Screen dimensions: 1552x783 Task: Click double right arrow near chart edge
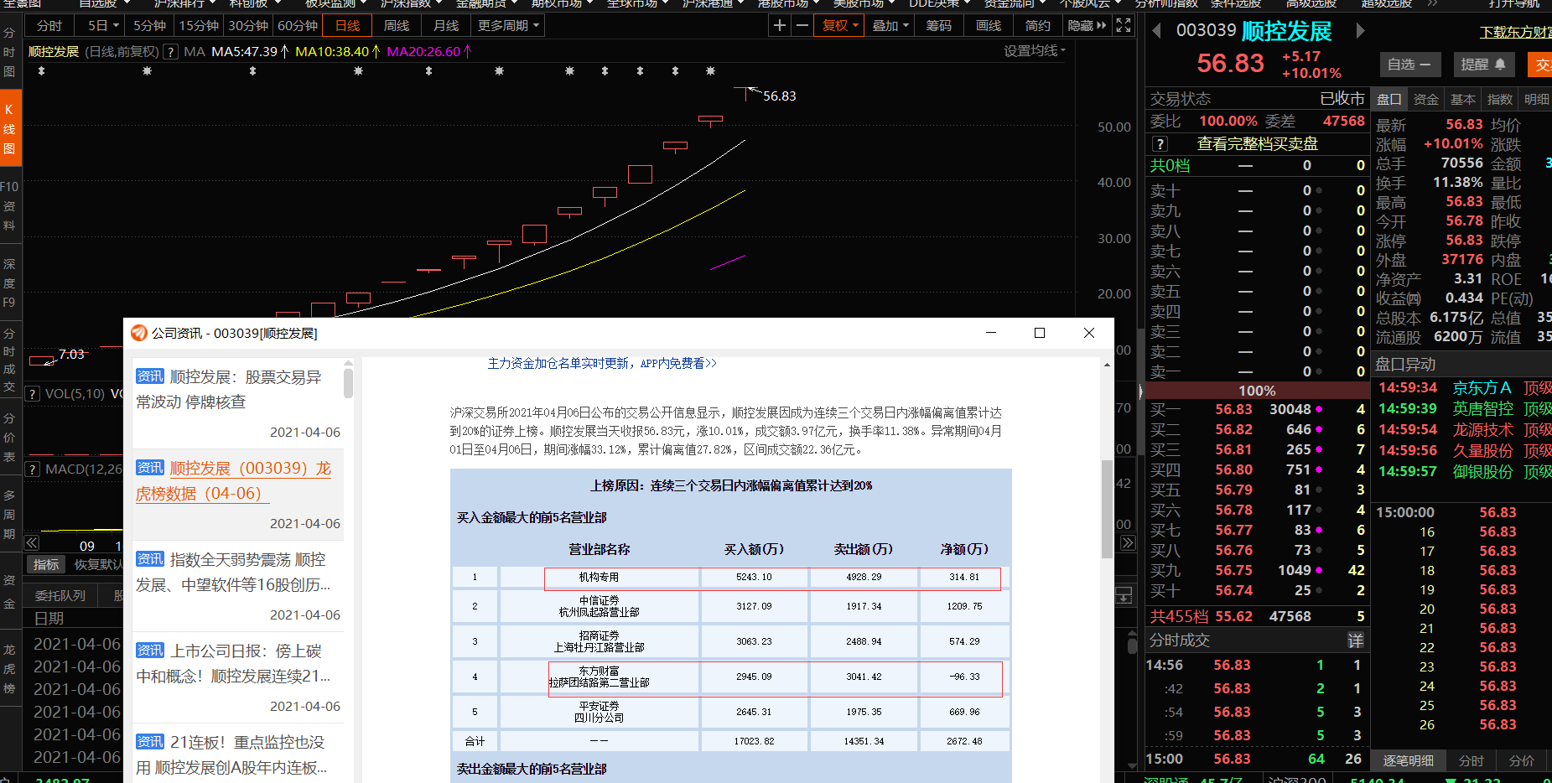coord(1128,542)
